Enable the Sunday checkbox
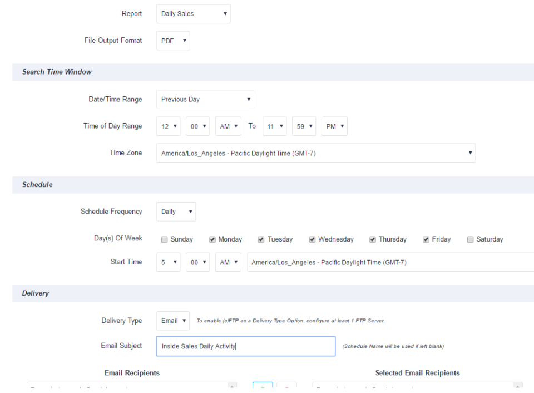This screenshot has height=393, width=534. [164, 239]
